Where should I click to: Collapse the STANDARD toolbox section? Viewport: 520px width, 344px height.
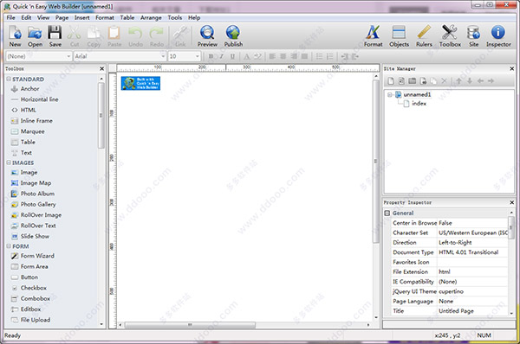click(x=9, y=79)
